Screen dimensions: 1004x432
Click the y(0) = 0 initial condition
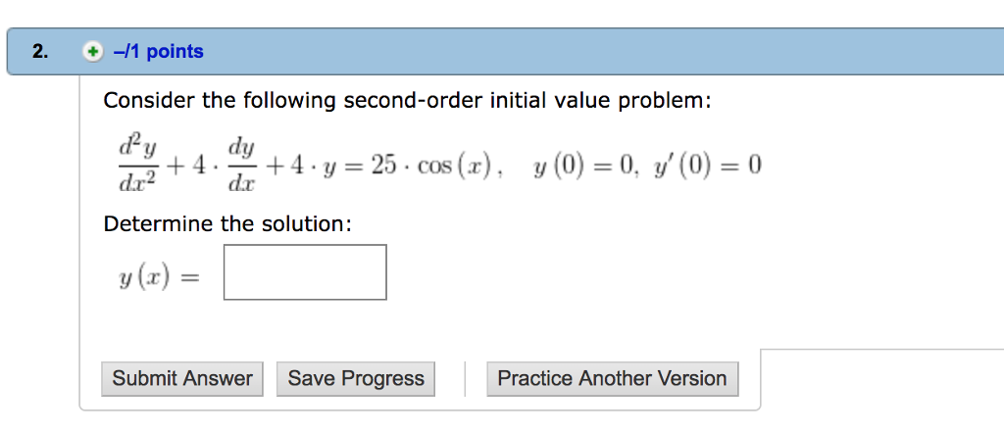point(586,168)
